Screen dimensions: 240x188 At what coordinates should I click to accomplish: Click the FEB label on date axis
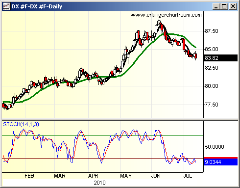click(x=29, y=176)
